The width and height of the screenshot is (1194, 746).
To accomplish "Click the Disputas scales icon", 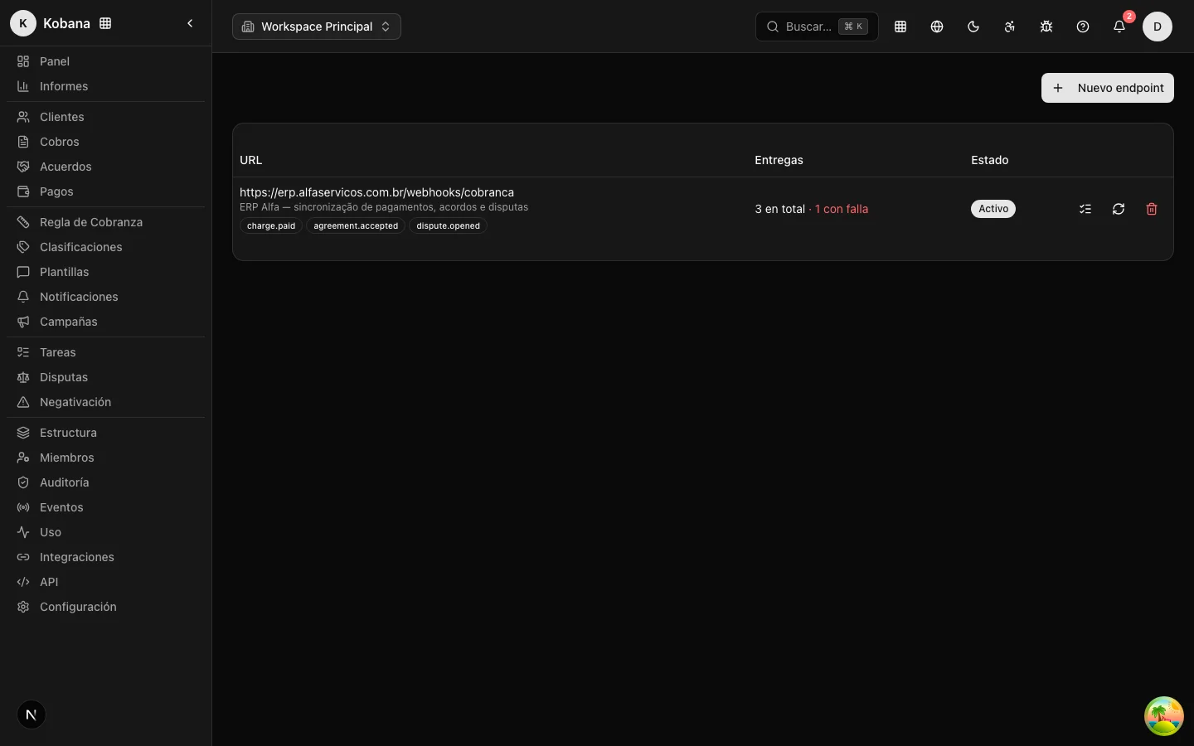I will [x=23, y=377].
